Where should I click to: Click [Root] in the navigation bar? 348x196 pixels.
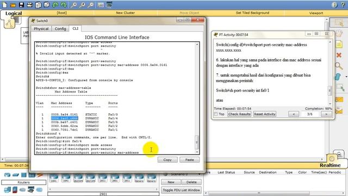pos(61,13)
